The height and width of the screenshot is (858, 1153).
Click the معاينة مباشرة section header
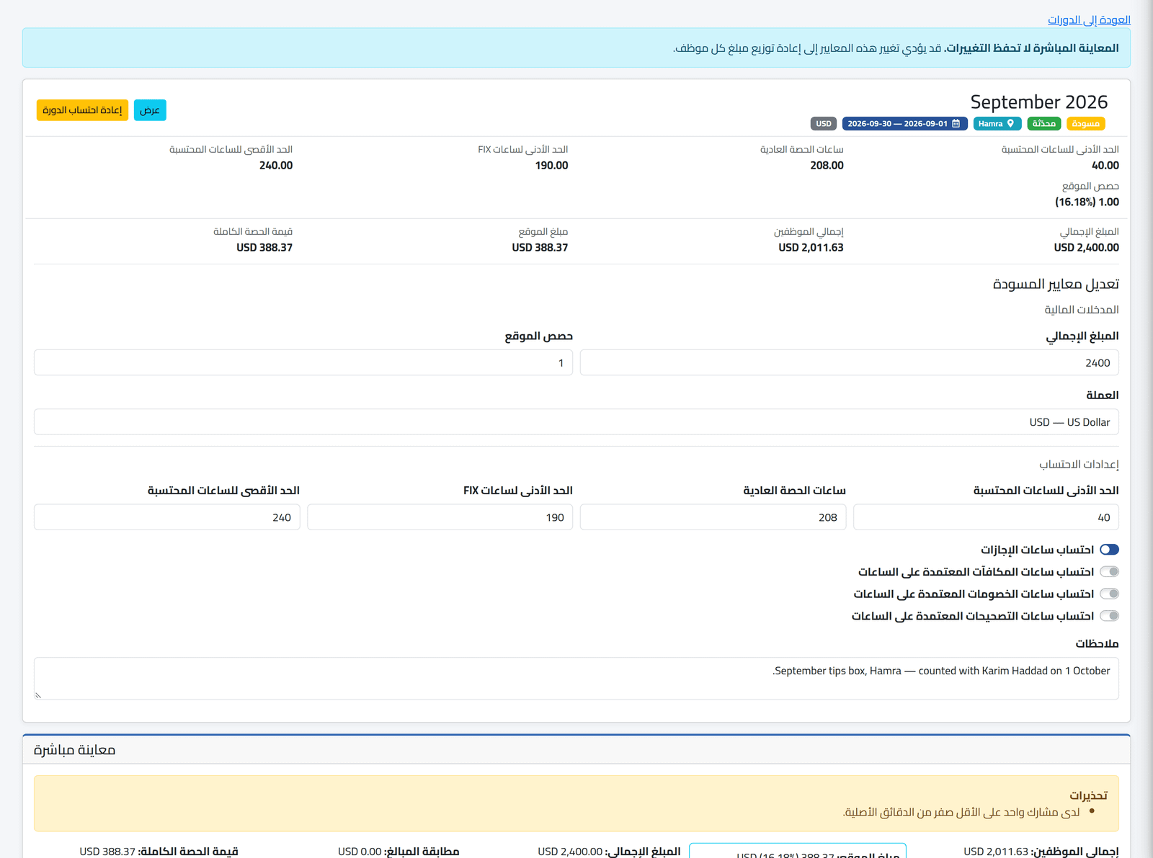tap(74, 750)
